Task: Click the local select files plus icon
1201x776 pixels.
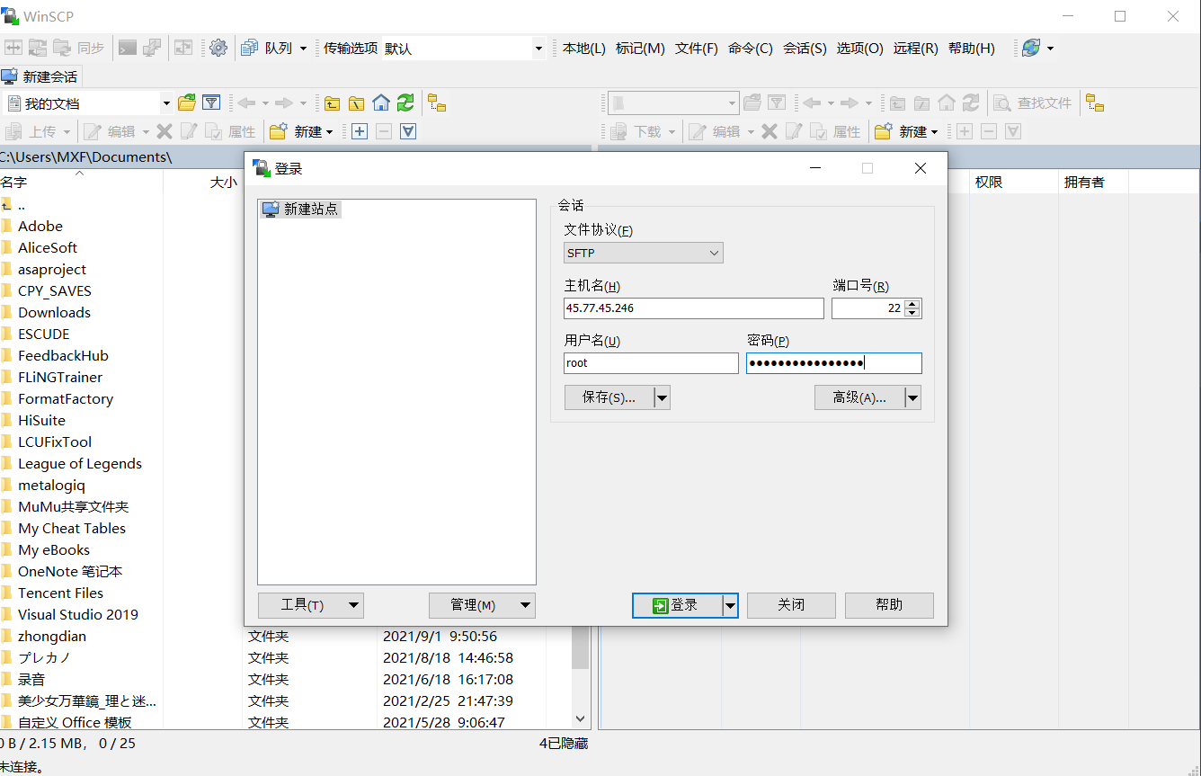Action: coord(360,131)
